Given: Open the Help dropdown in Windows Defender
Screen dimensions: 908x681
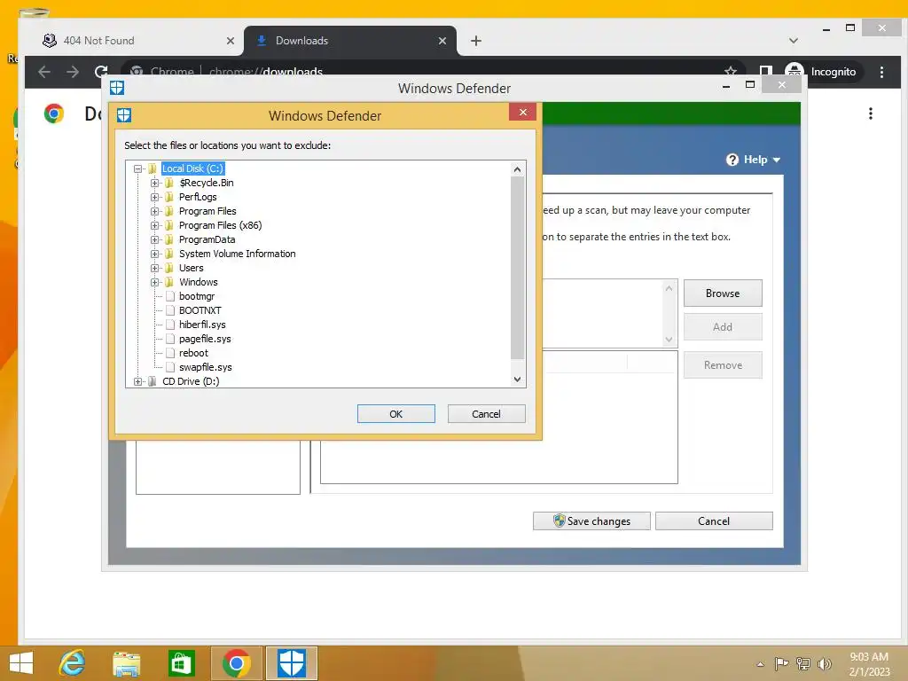Looking at the screenshot, I should pos(762,160).
